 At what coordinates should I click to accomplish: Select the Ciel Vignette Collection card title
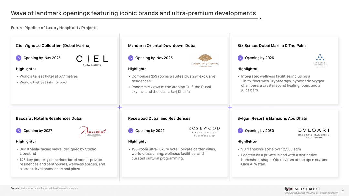pyautogui.click(x=53, y=46)
